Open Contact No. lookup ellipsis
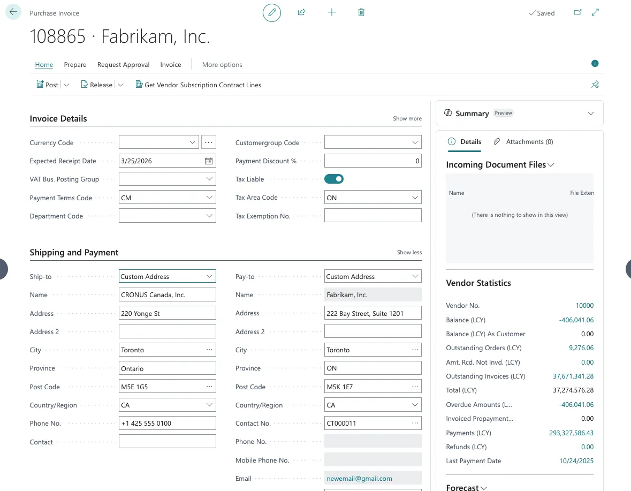Viewport: 631px width, 491px height. 415,423
